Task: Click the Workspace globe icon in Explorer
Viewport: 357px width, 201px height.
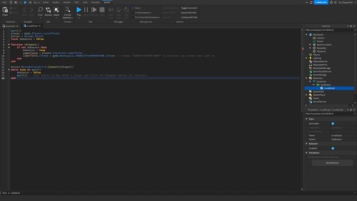Action: (x=311, y=35)
